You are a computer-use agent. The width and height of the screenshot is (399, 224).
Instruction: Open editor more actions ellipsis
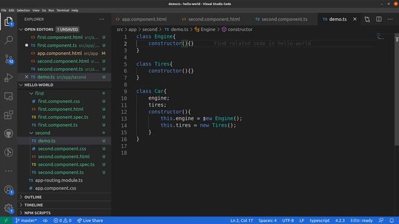(390, 19)
